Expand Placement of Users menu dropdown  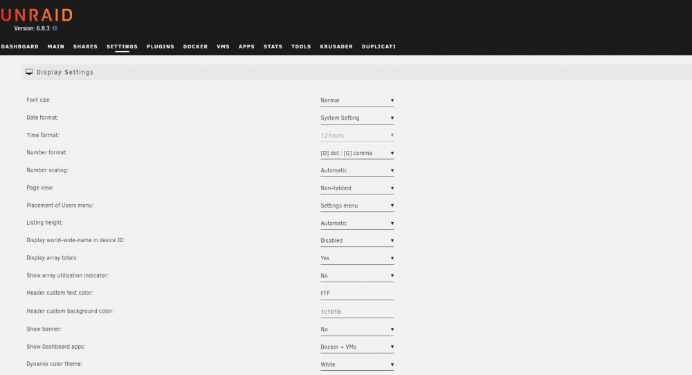(x=357, y=205)
